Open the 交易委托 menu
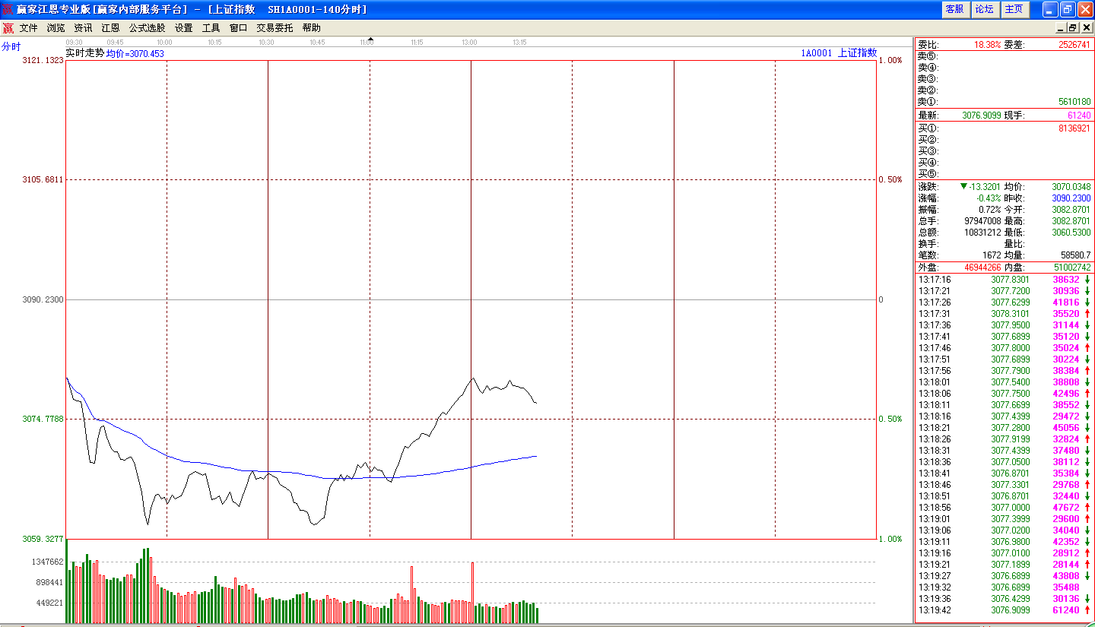The width and height of the screenshot is (1095, 627). [x=275, y=28]
